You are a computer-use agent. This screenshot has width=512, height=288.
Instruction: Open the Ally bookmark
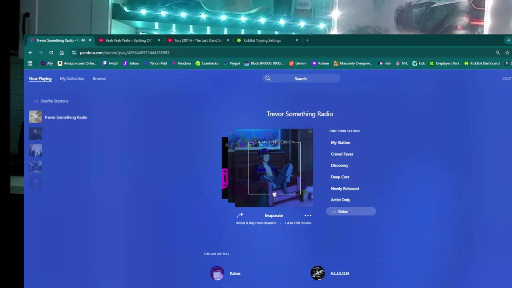47,63
